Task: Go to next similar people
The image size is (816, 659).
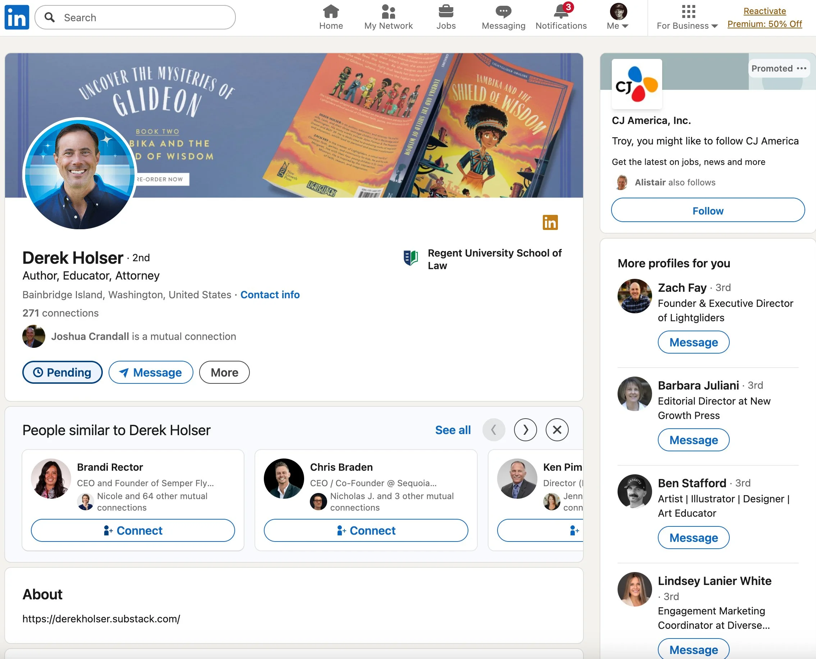Action: [x=525, y=430]
